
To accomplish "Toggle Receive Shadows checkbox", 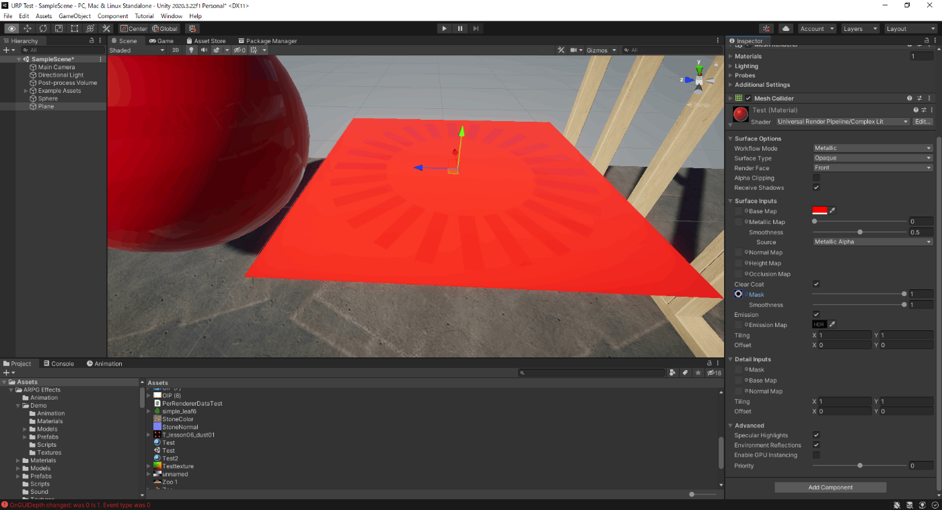I will (816, 188).
